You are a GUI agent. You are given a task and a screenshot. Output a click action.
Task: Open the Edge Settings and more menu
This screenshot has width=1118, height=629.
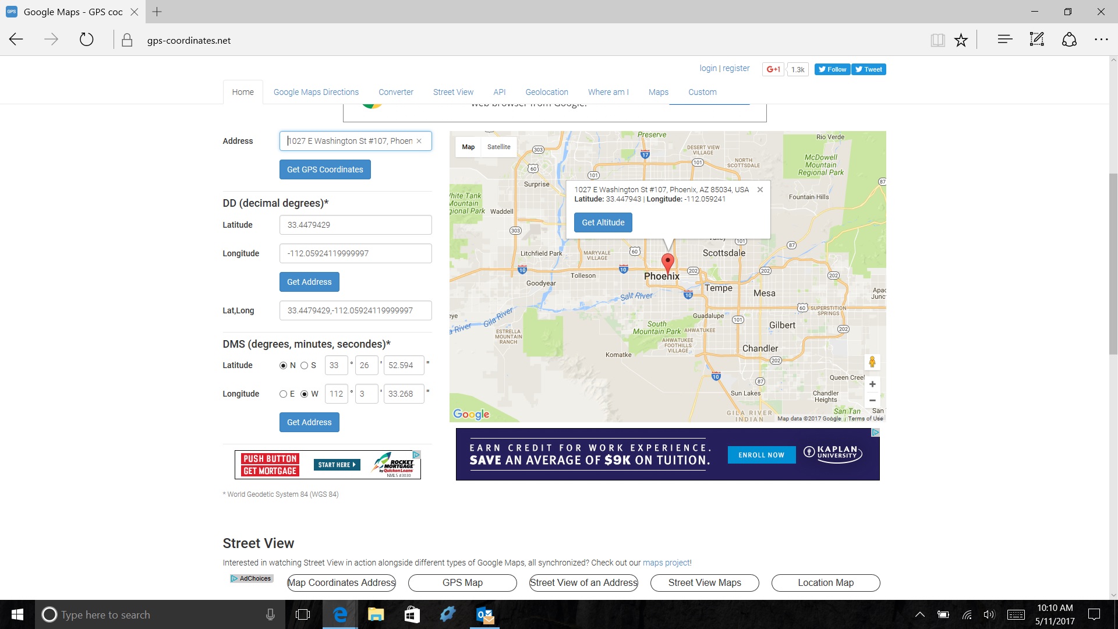tap(1101, 40)
